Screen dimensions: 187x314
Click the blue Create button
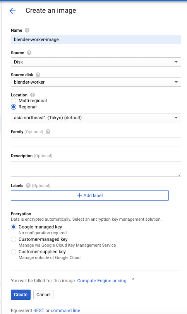pyautogui.click(x=21, y=295)
